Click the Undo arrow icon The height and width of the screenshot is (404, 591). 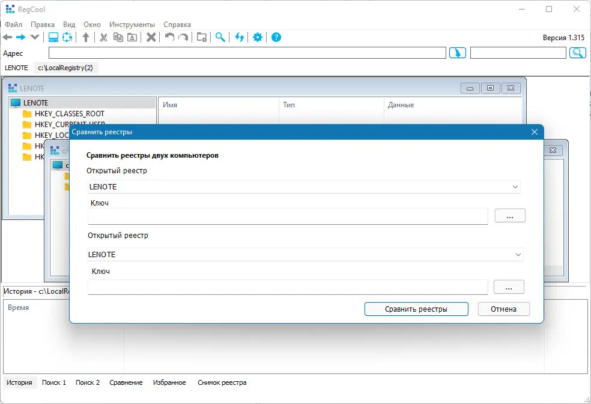tap(169, 37)
